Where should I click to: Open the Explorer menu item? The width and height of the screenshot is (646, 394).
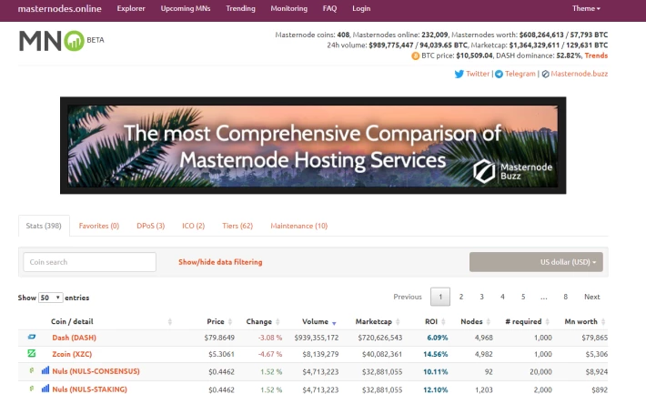point(131,9)
